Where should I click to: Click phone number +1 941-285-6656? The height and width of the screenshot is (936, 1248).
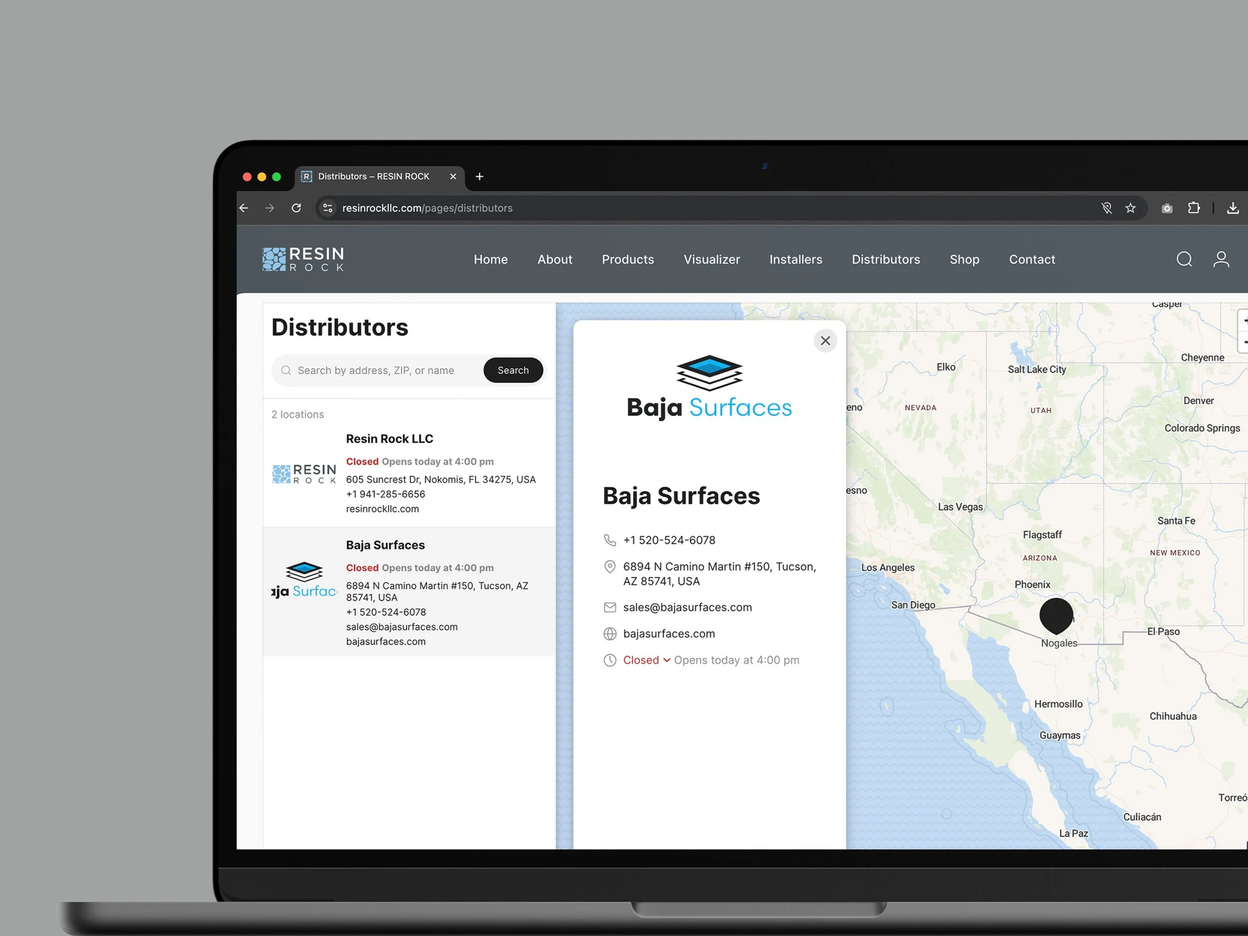click(385, 494)
